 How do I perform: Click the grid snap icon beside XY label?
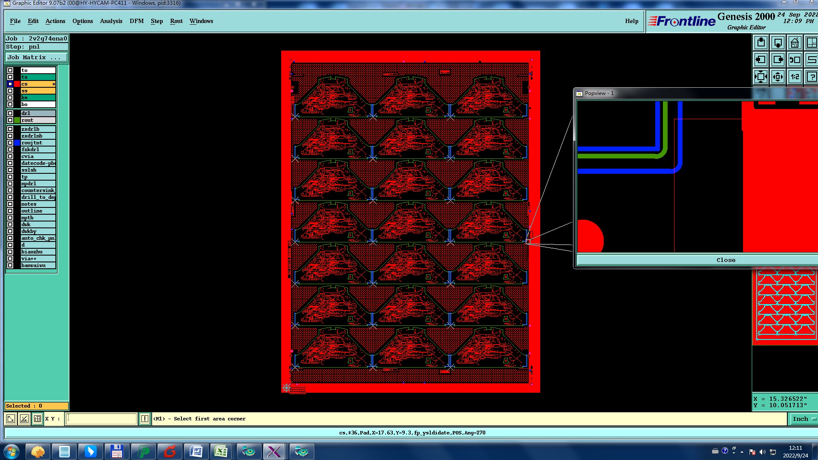click(x=37, y=419)
